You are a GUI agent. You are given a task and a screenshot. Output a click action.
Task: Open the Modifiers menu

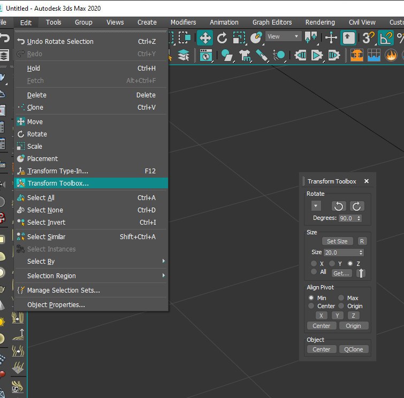click(183, 22)
